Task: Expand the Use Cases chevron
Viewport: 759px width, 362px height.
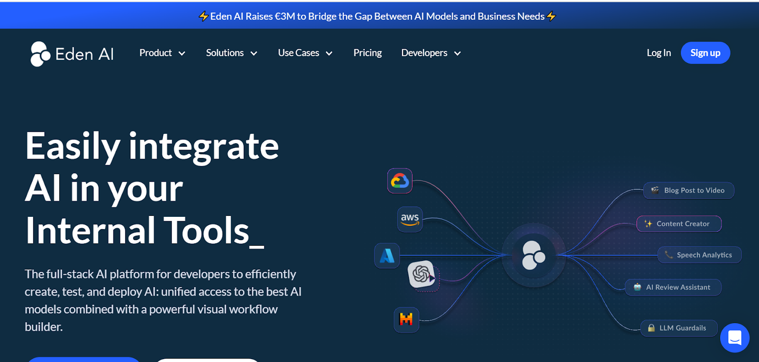Action: click(329, 54)
